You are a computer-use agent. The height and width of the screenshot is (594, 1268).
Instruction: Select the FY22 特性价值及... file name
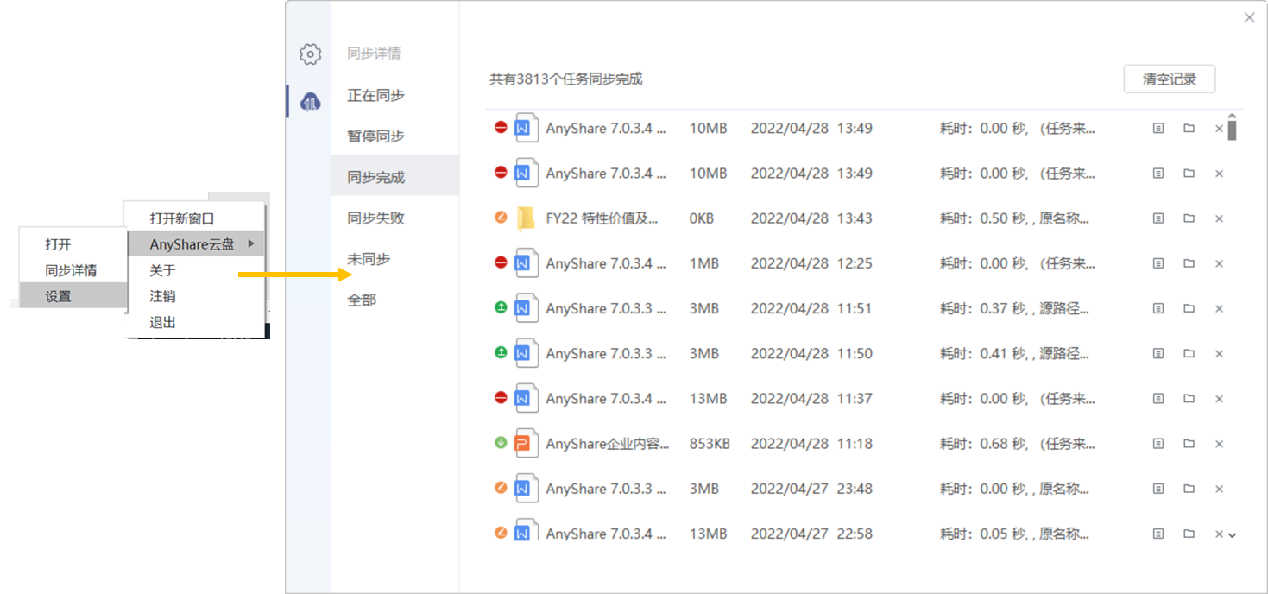click(602, 218)
